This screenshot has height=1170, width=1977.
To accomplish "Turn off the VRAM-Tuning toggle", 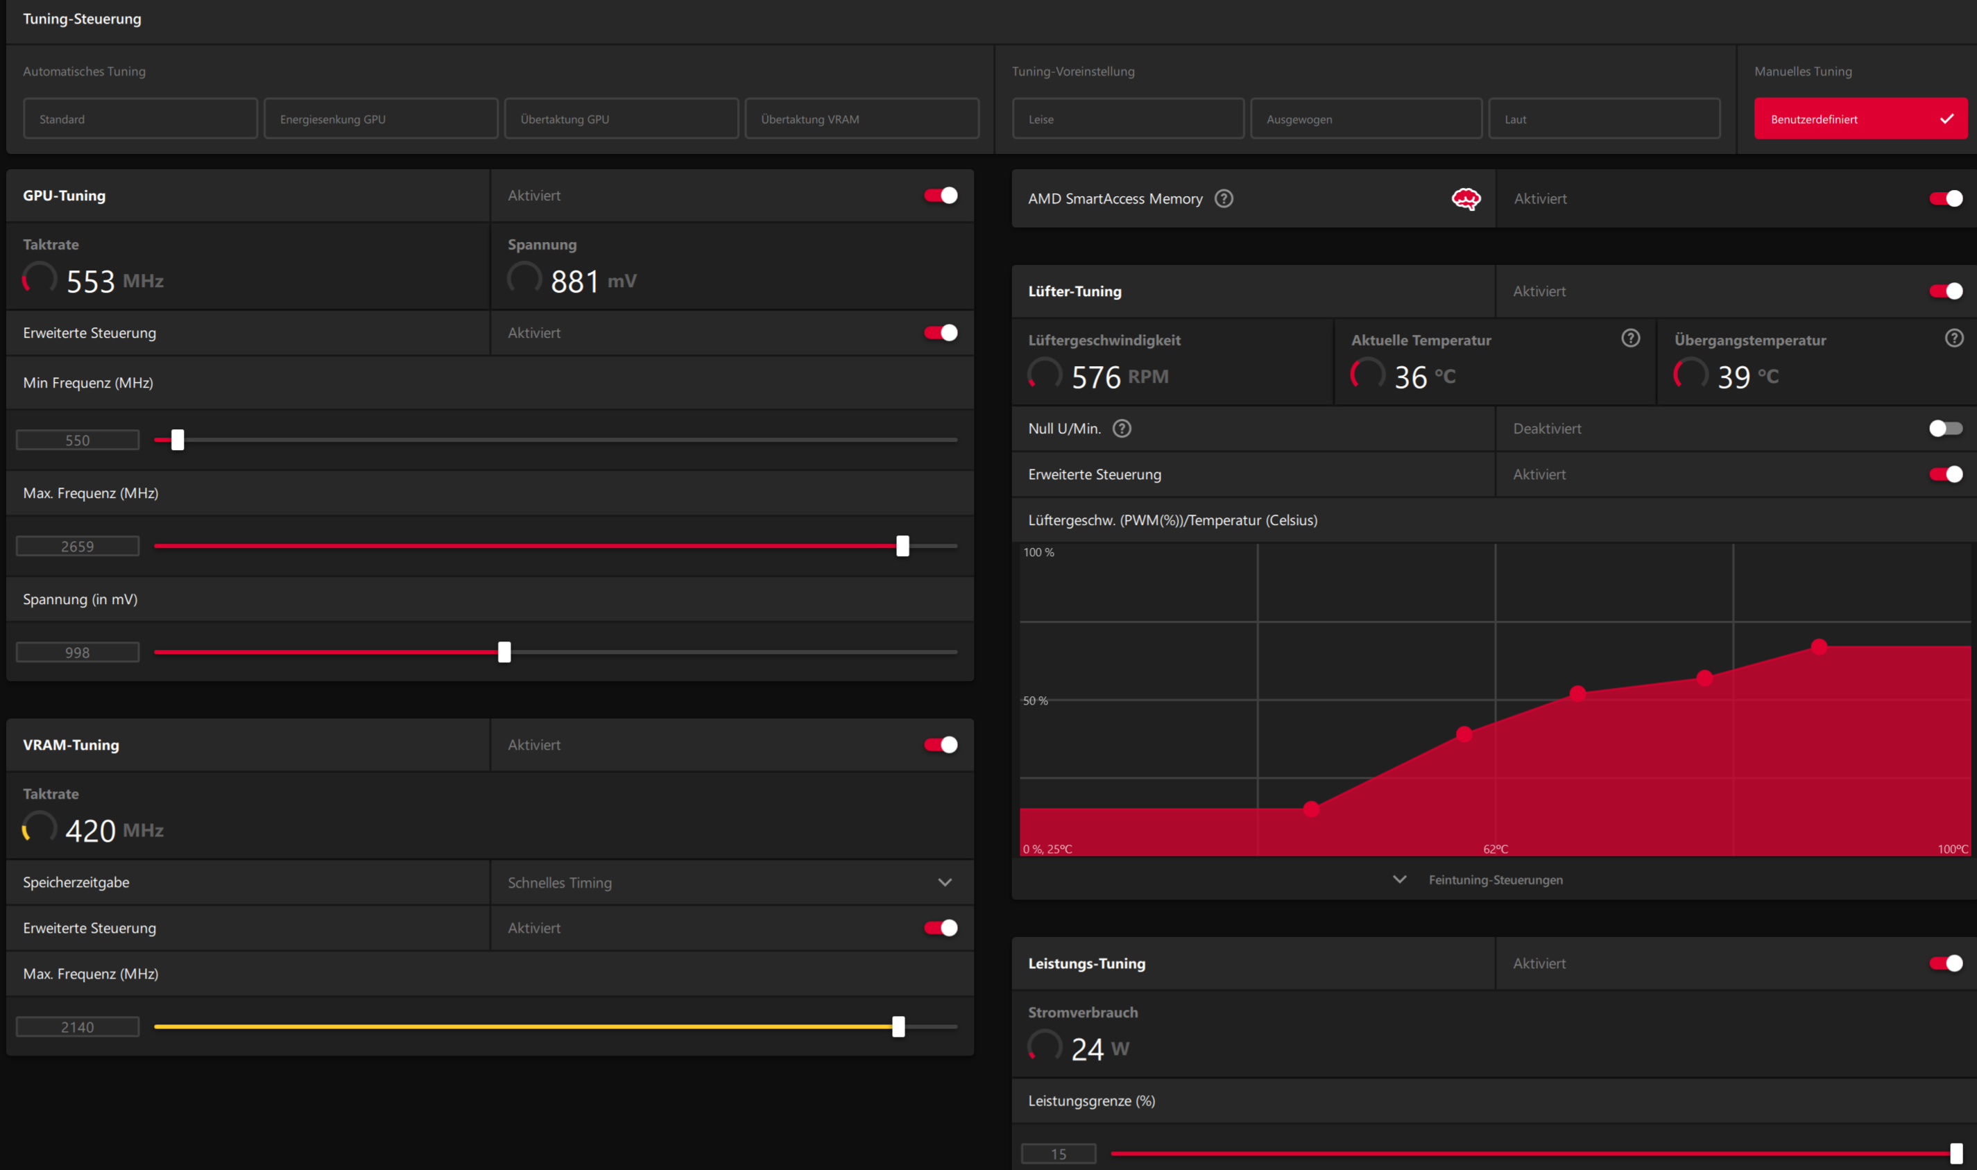I will [940, 744].
